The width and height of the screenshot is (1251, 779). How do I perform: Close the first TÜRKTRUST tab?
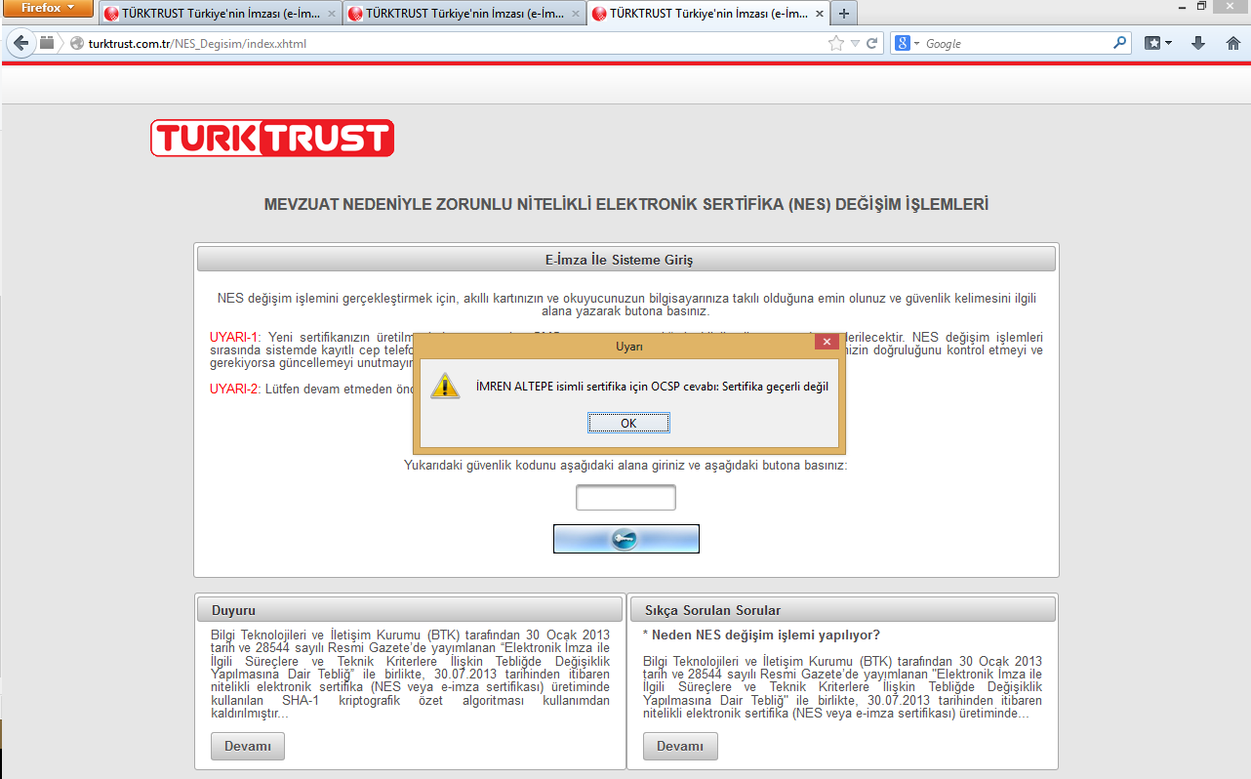[x=331, y=15]
